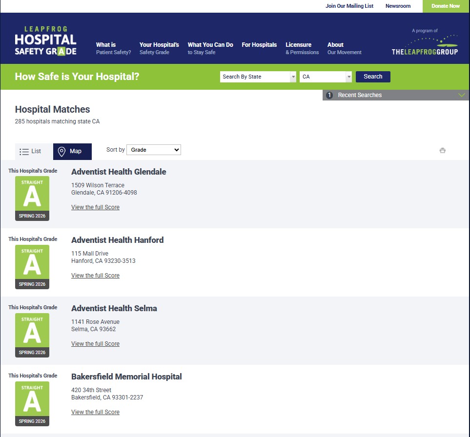Viewport: 470px width, 437px height.
Task: Open About Our Movement menu
Action: coord(345,48)
